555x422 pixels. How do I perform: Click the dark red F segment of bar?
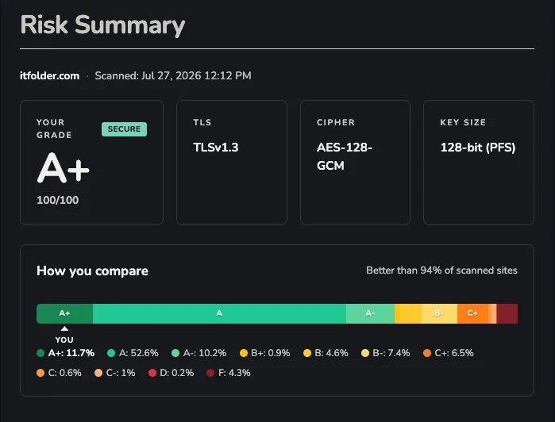coord(507,313)
